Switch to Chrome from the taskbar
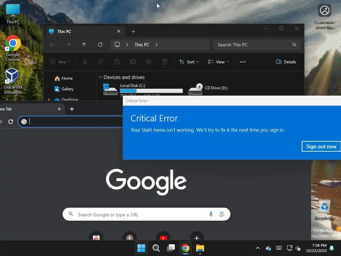Viewport: 341px width, 256px height. (185, 248)
